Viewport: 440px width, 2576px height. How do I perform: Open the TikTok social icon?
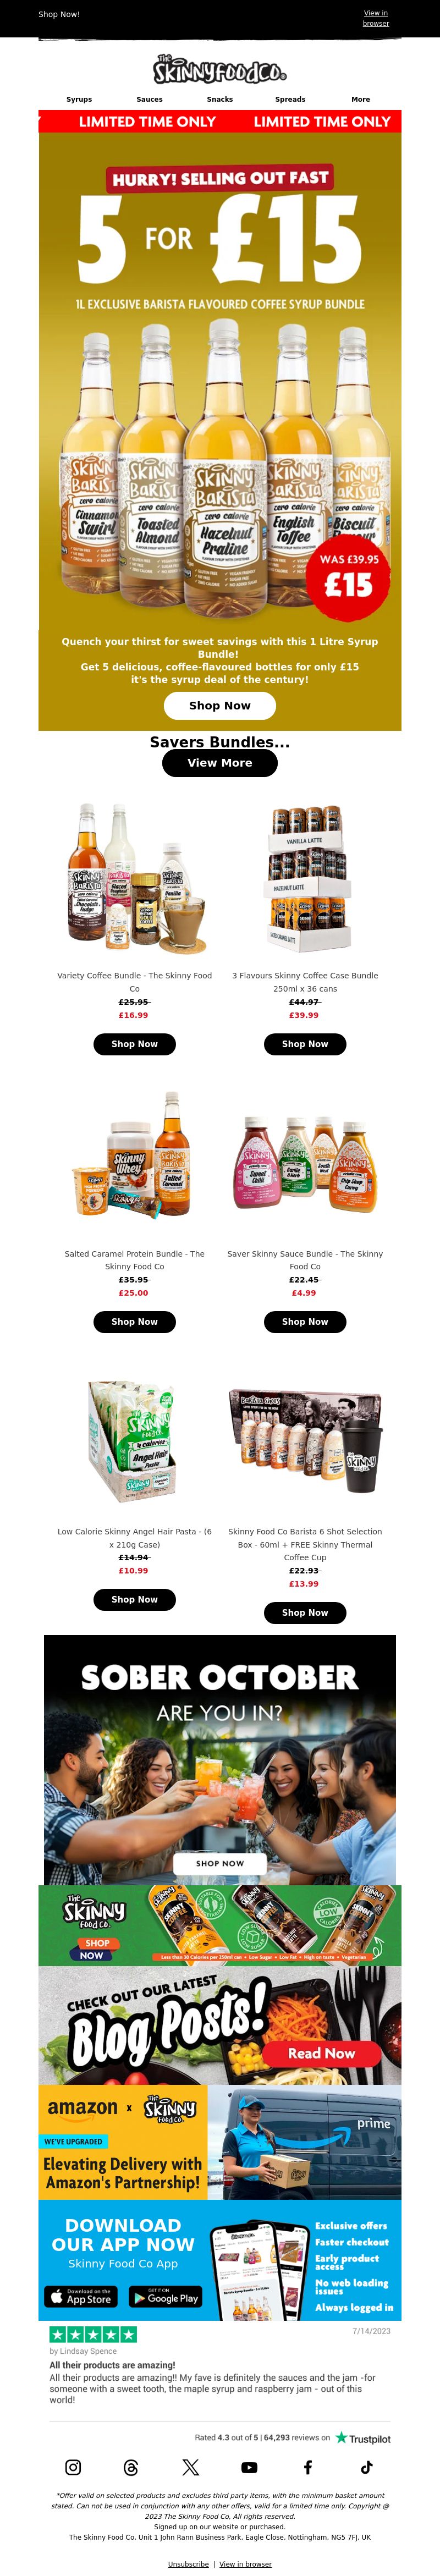click(x=366, y=2467)
